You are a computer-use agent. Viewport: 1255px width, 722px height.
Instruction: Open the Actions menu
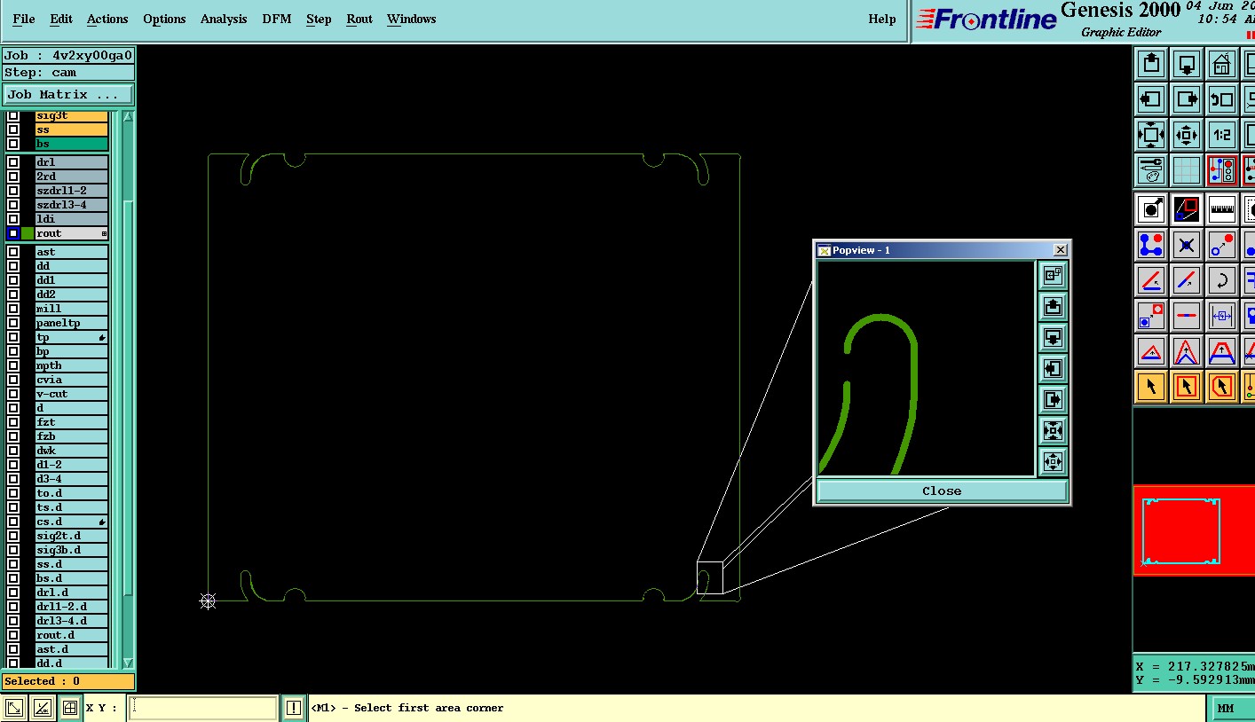[x=107, y=19]
